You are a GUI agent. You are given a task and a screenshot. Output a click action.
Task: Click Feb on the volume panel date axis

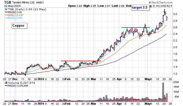68,104
